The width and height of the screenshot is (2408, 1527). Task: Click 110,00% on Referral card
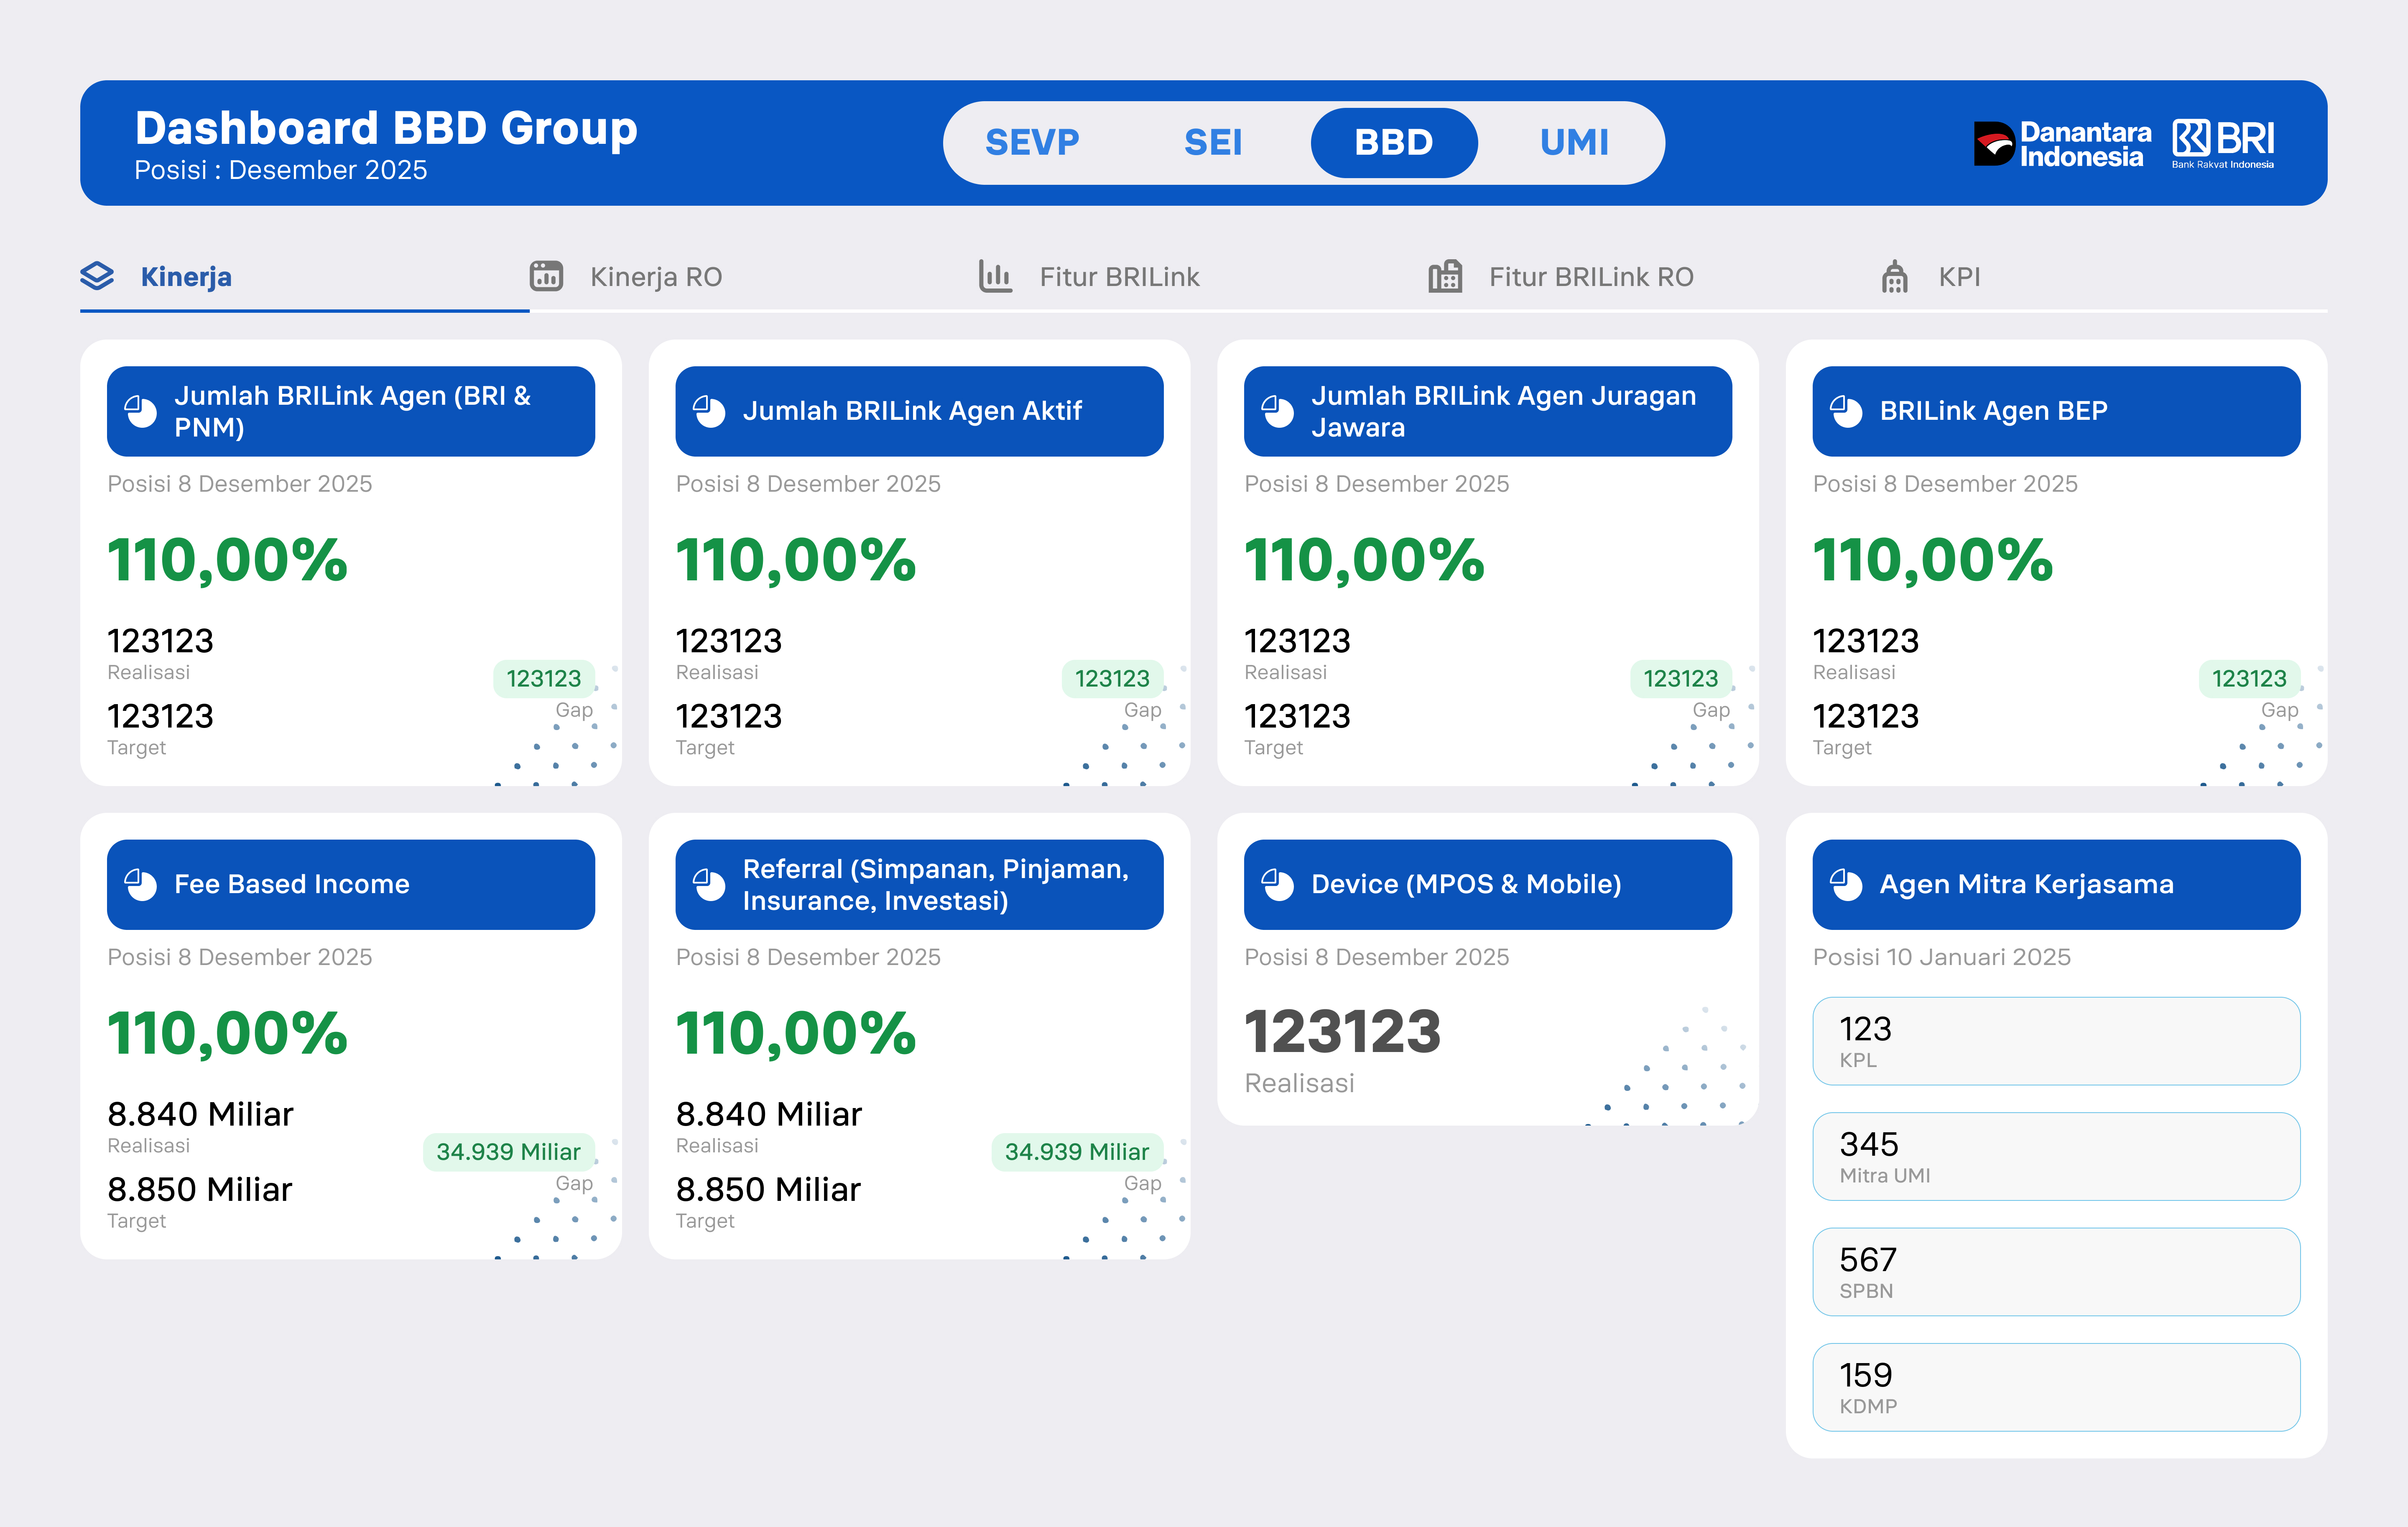(x=796, y=1033)
